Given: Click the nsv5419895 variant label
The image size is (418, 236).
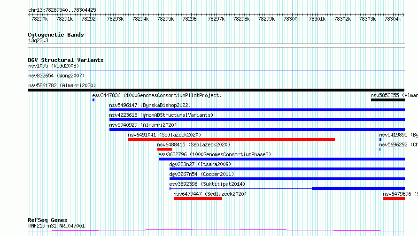Looking at the screenshot, I should tap(398, 135).
